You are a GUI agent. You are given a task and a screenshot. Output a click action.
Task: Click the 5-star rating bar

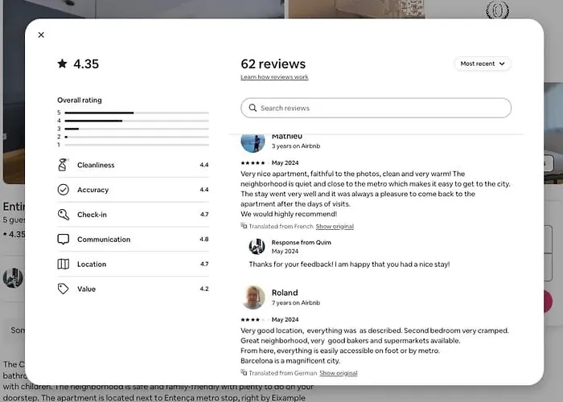point(137,113)
